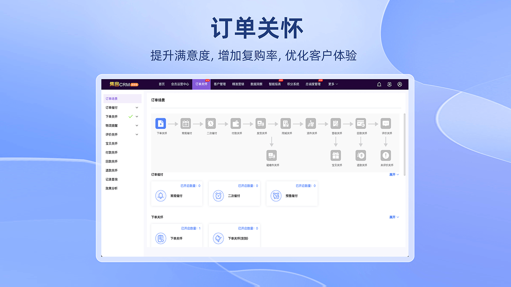The width and height of the screenshot is (511, 287).
Task: Open 付款关怀 in the sidebar
Action: [111, 152]
